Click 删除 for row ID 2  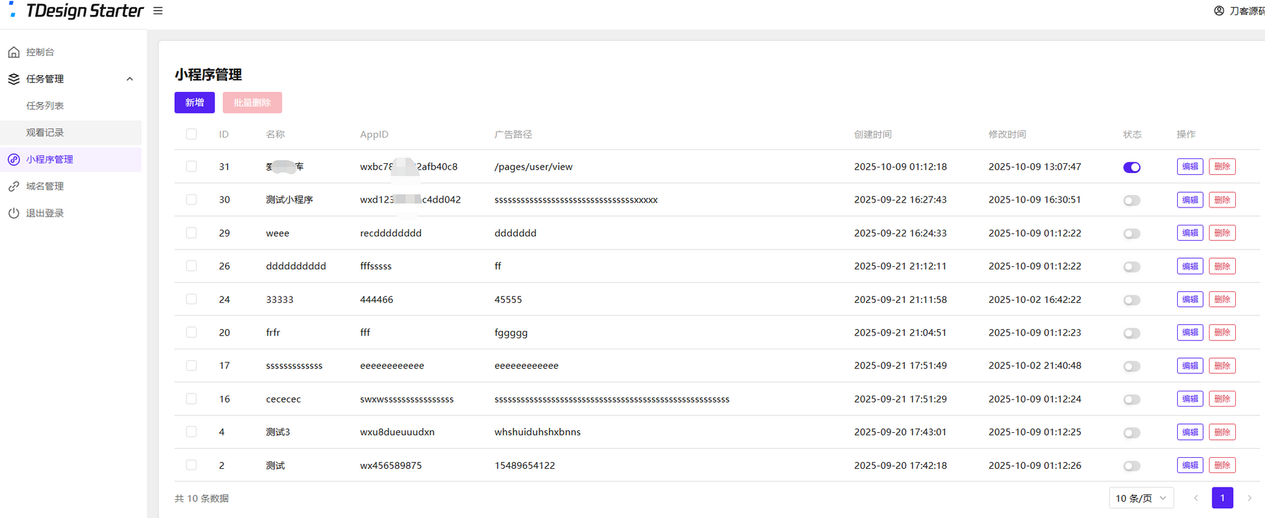click(1222, 465)
